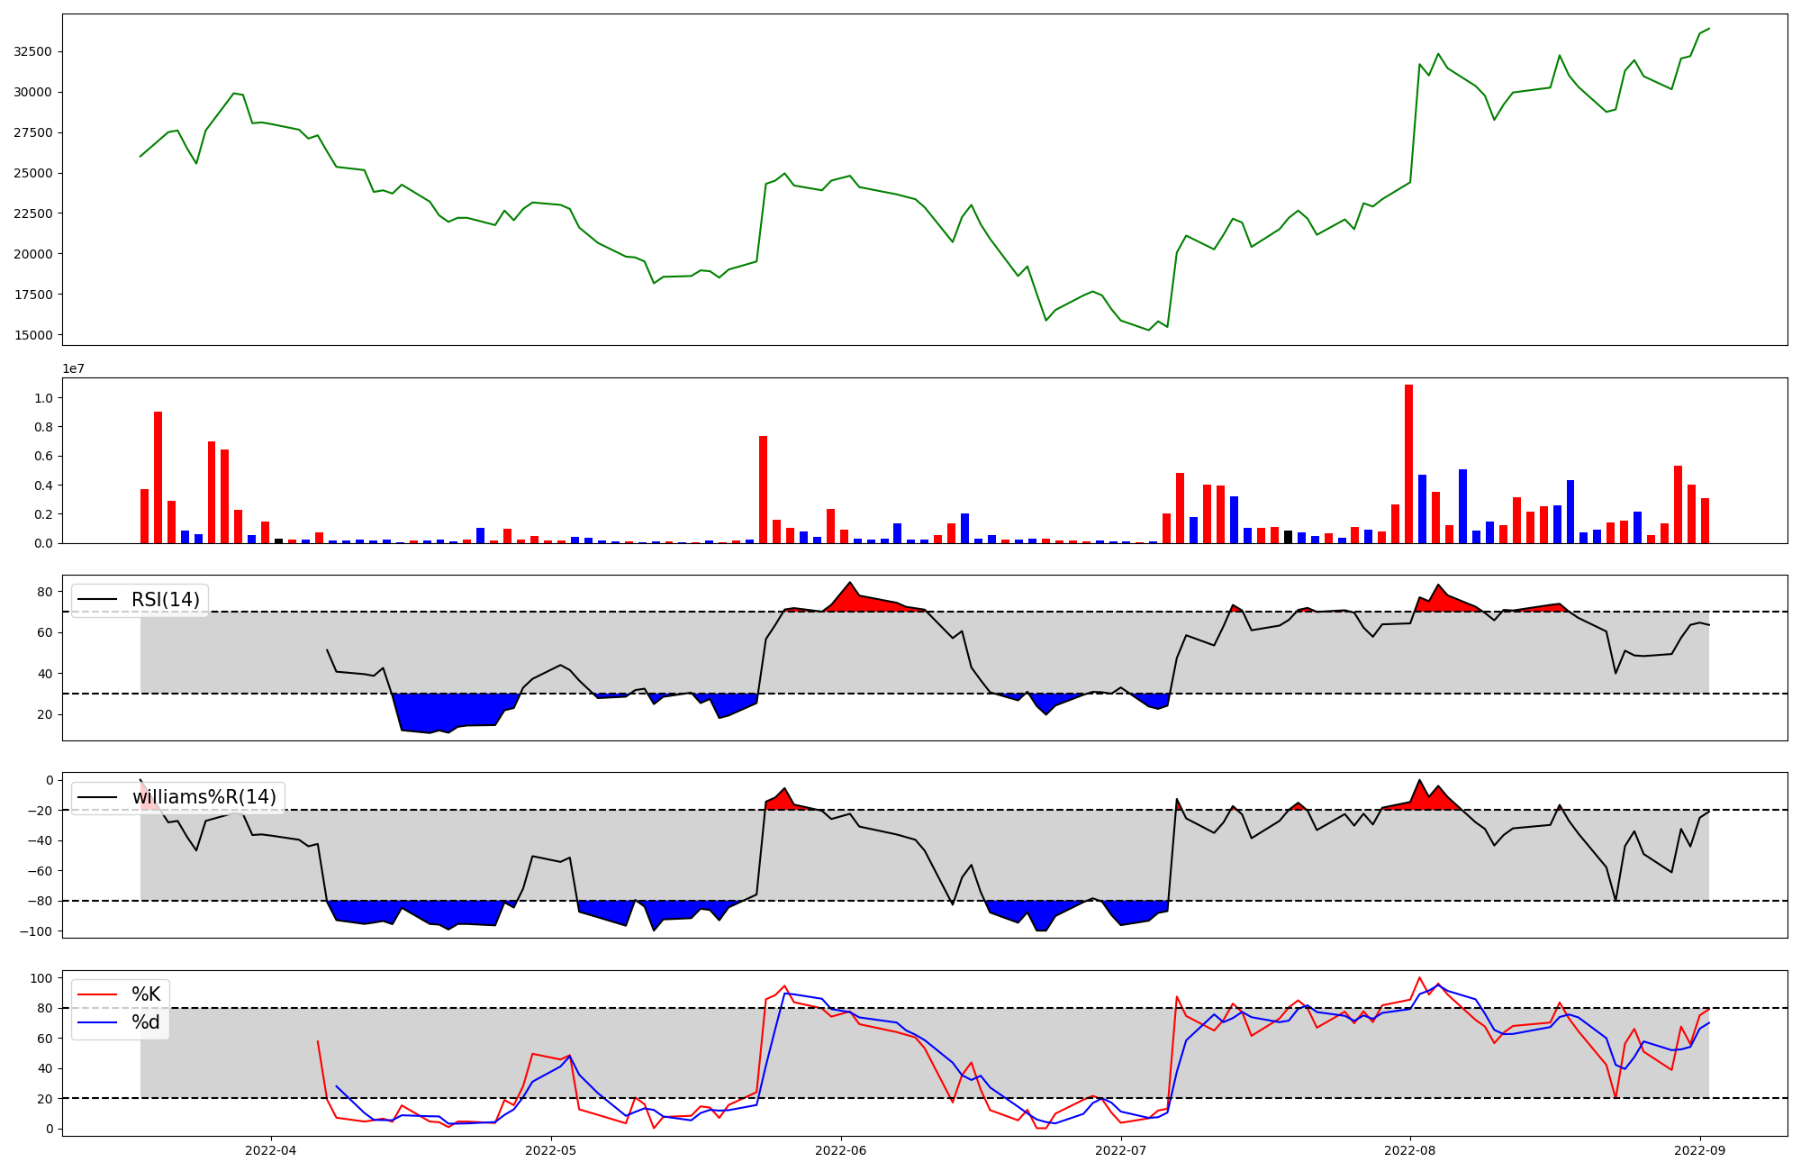Screen dimensions: 1801x1171
Task: Click the 1e7 exponent label above volume axis
Action: coord(73,368)
